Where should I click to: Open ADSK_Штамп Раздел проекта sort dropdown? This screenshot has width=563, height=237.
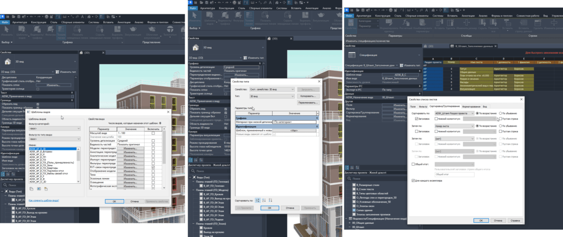[x=454, y=113]
